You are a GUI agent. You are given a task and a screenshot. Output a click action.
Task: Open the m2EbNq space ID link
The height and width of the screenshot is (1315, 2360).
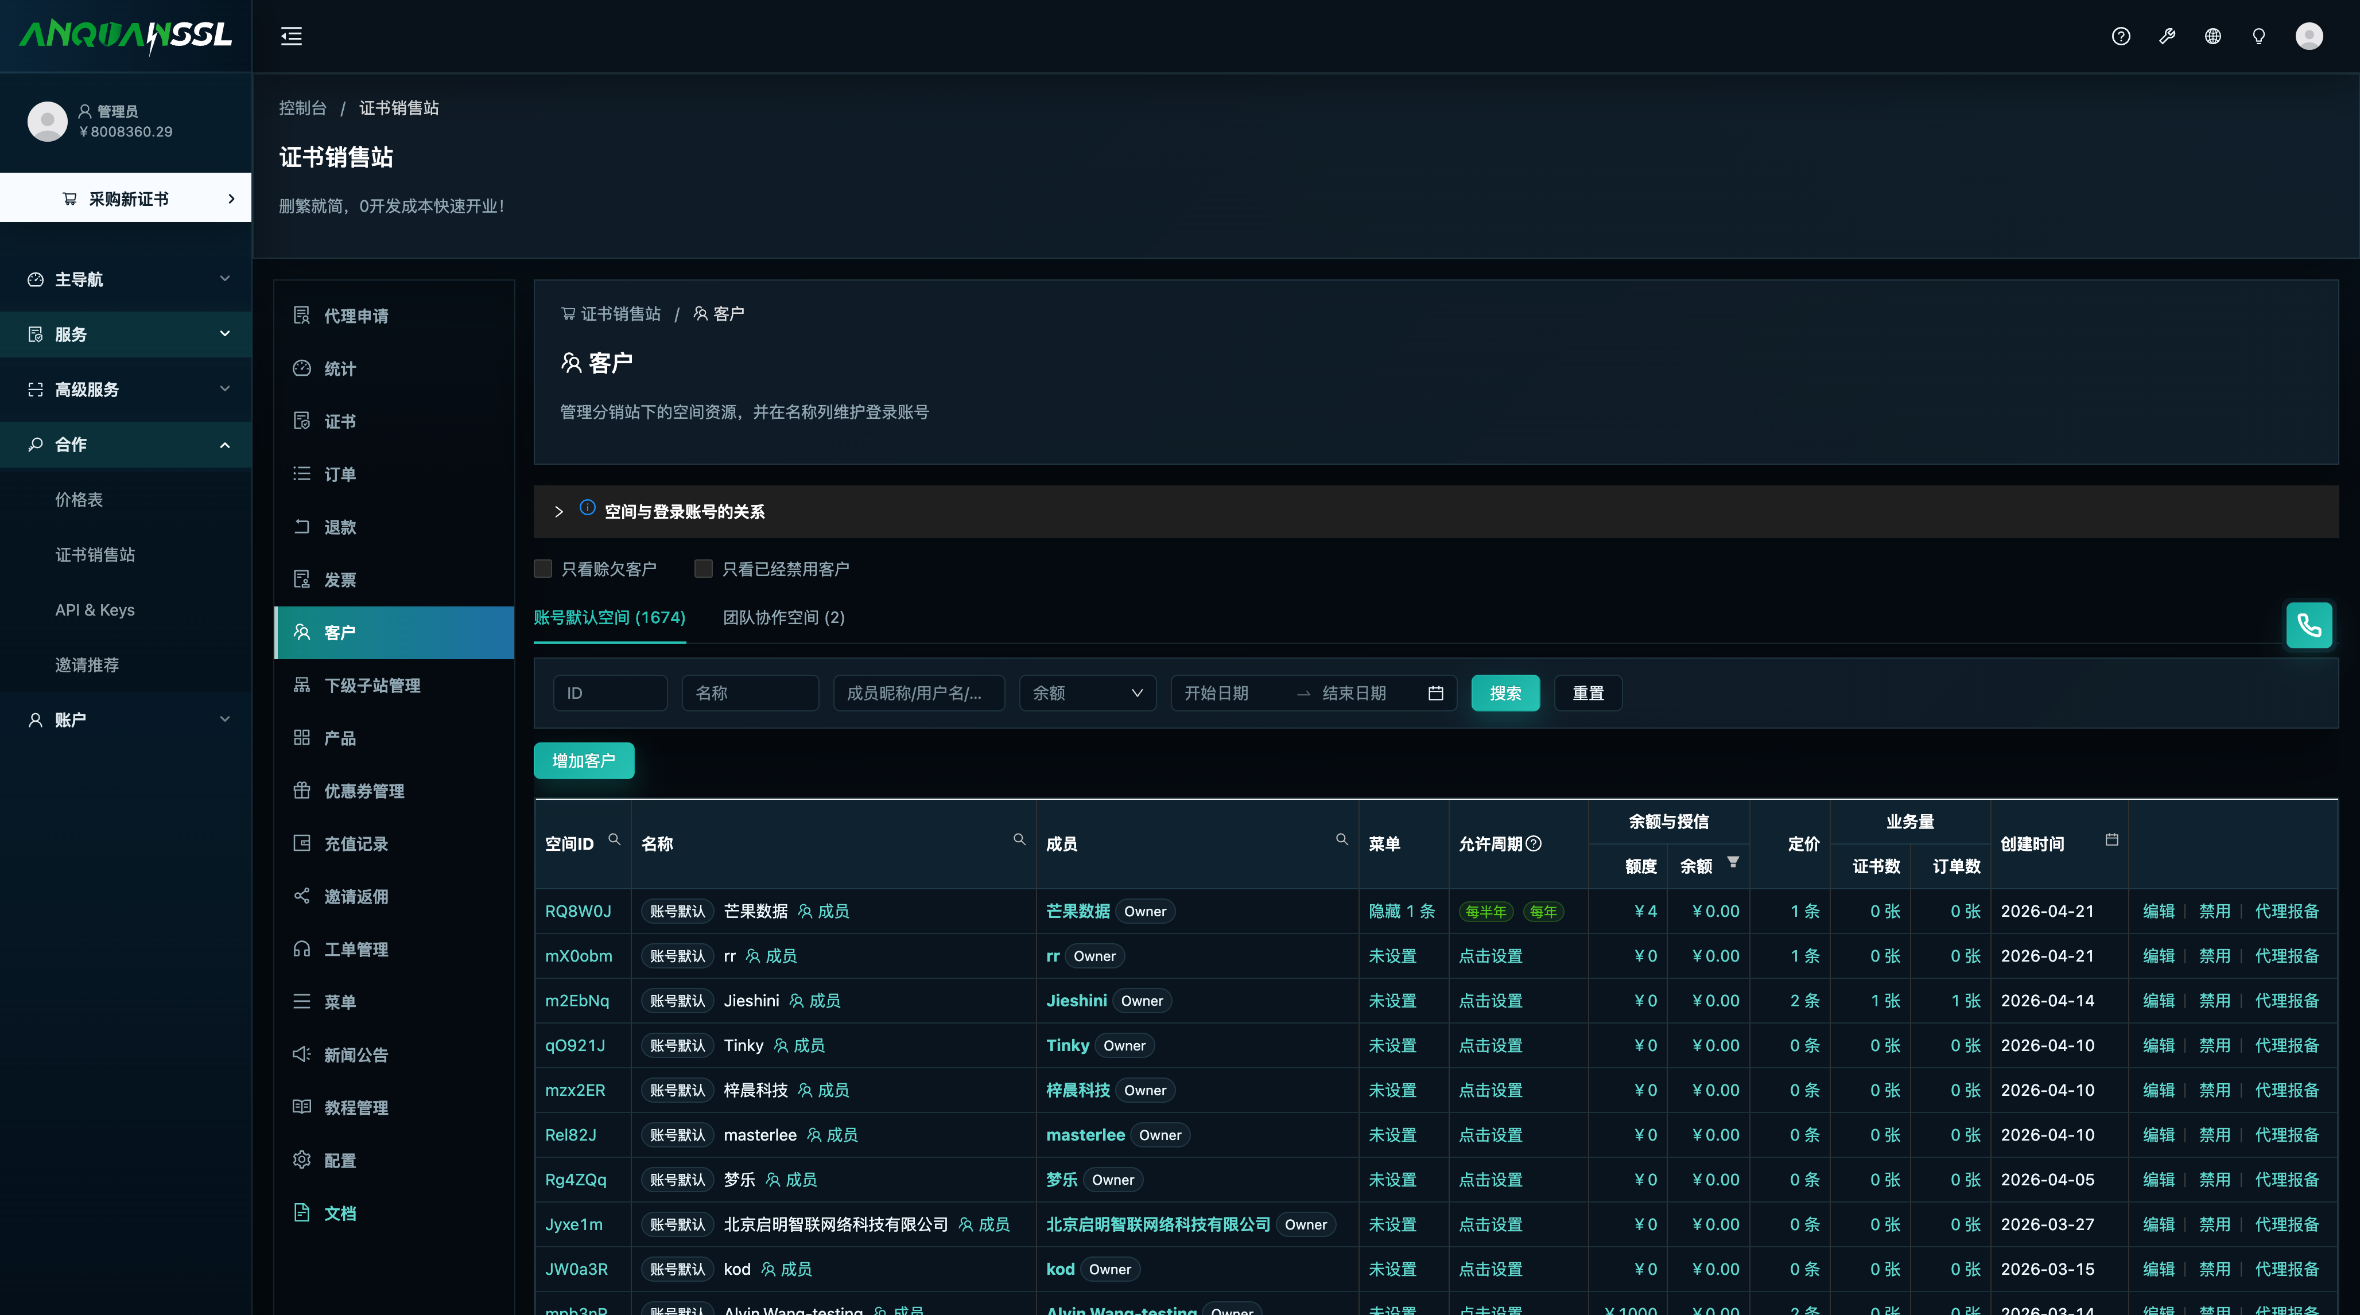(x=577, y=1001)
